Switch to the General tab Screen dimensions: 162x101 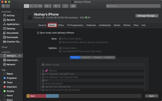pyautogui.click(x=42, y=25)
